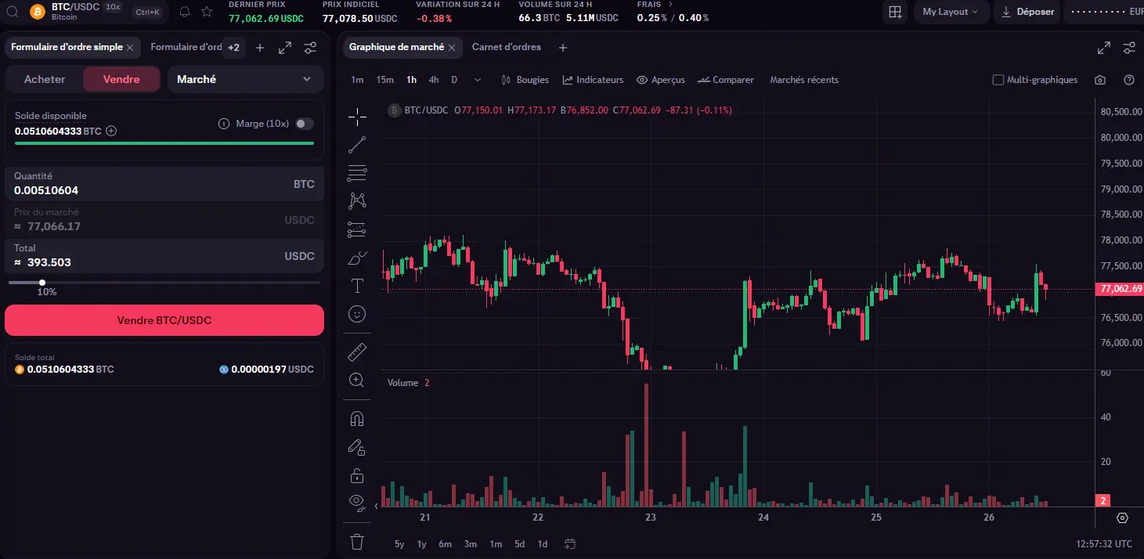
Task: Set the quantity slider handle at 10%
Action: point(42,283)
